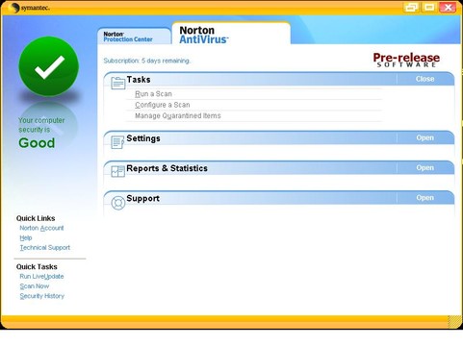Image resolution: width=463 pixels, height=346 pixels.
Task: Click the Symantec logo in title bar
Action: coord(29,8)
